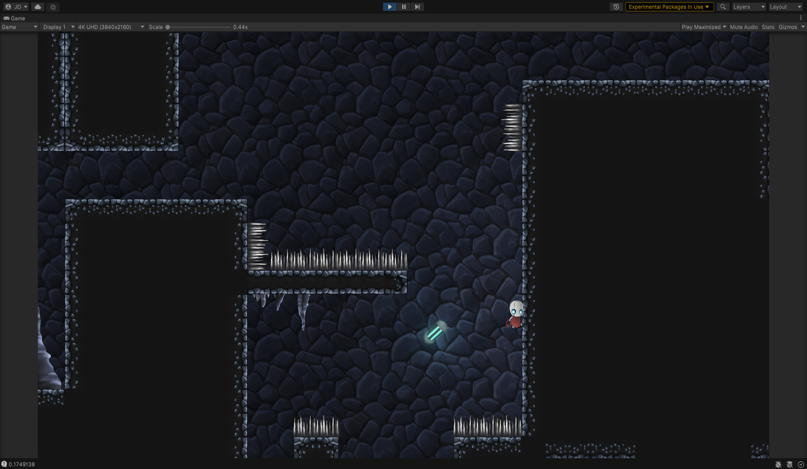The image size is (807, 469).
Task: Open the console message in the status bar
Action: (x=20, y=463)
